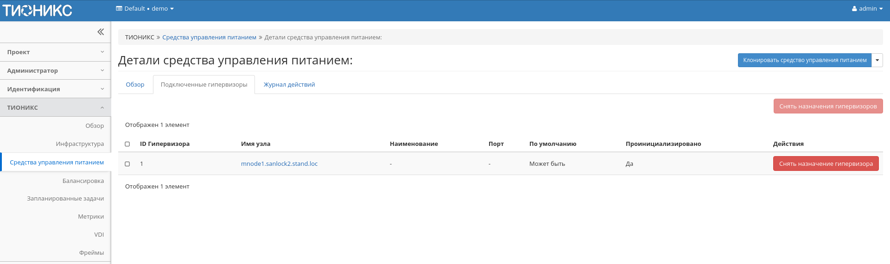Expand the Администратор sidebar section
This screenshot has width=890, height=264.
[55, 71]
